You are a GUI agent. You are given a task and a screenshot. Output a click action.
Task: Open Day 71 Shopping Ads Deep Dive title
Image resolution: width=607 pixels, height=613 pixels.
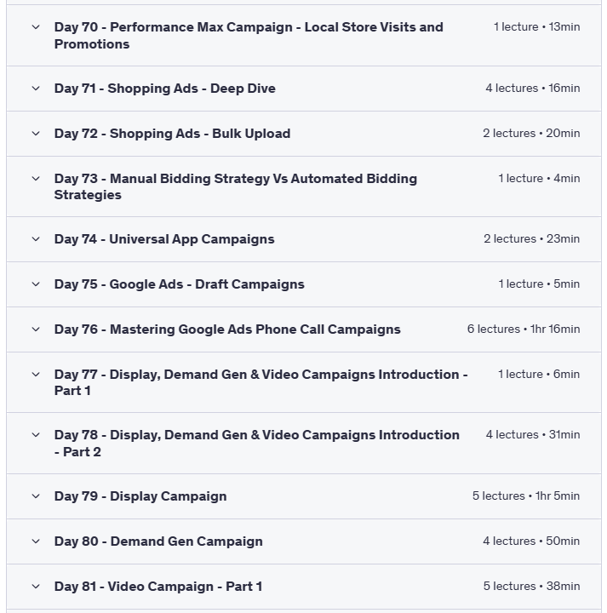(164, 89)
